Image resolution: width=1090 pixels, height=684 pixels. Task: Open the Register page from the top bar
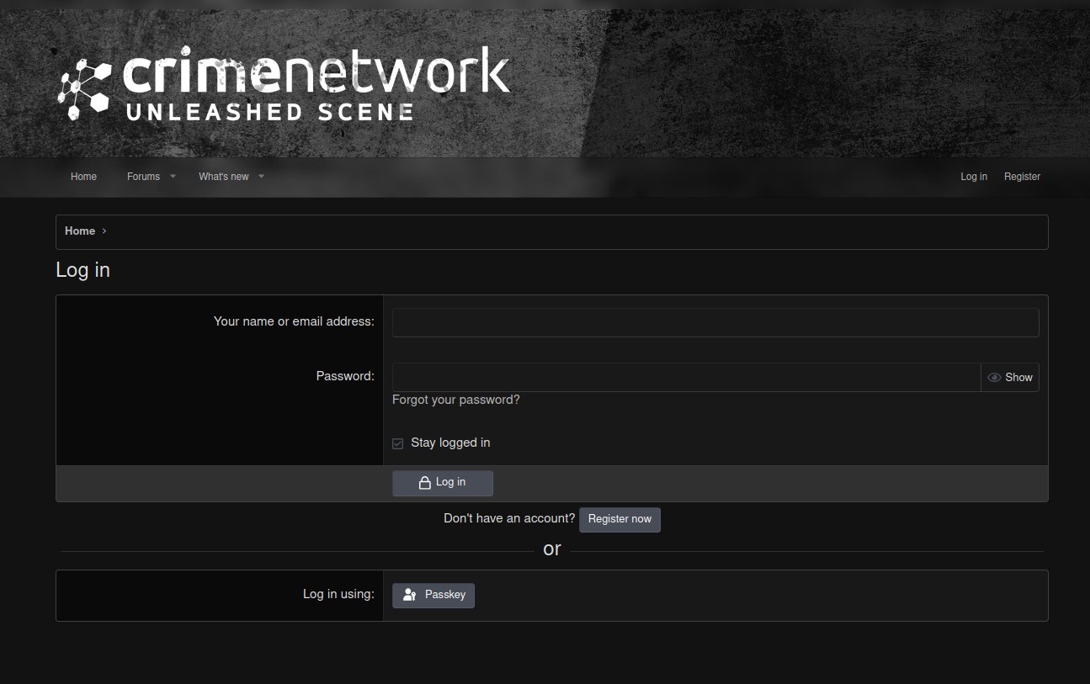(1022, 177)
